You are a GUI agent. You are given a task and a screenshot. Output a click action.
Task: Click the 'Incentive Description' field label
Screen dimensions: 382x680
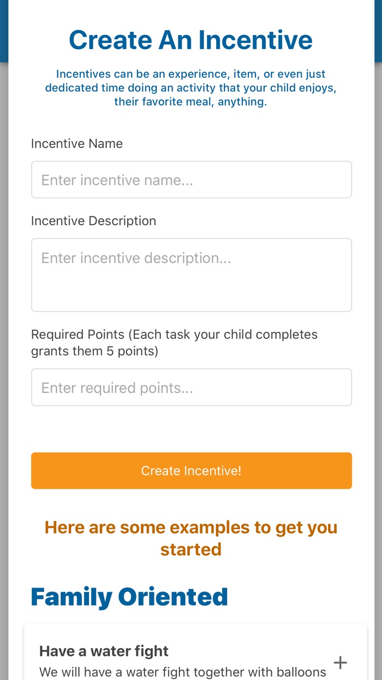(93, 221)
